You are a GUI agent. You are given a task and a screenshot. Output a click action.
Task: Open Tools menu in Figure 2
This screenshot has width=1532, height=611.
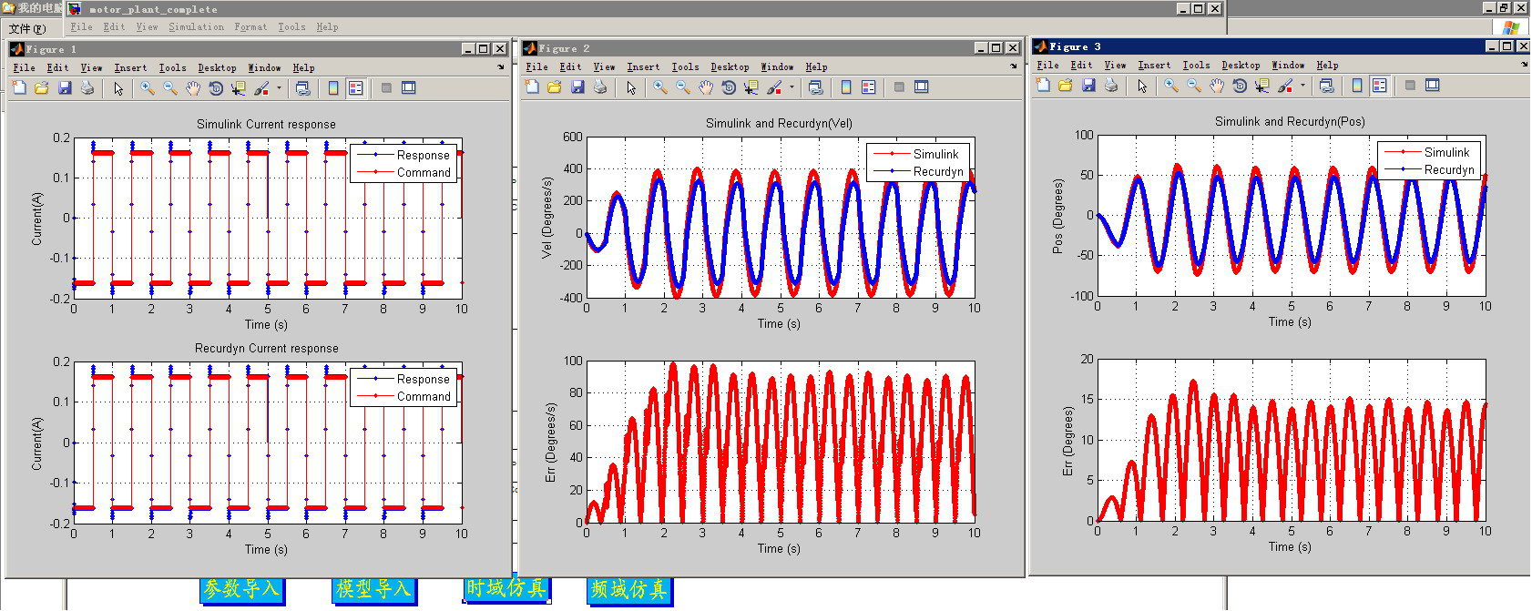click(685, 66)
